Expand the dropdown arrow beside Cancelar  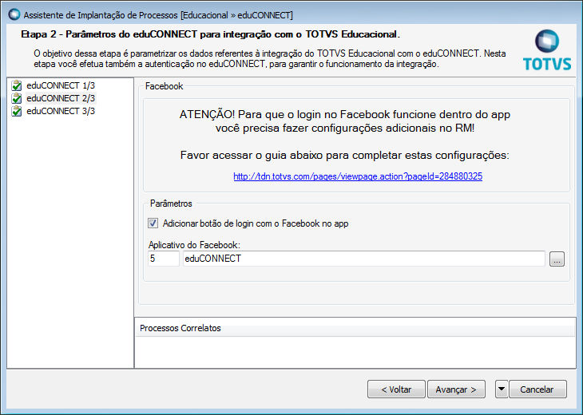coord(502,389)
